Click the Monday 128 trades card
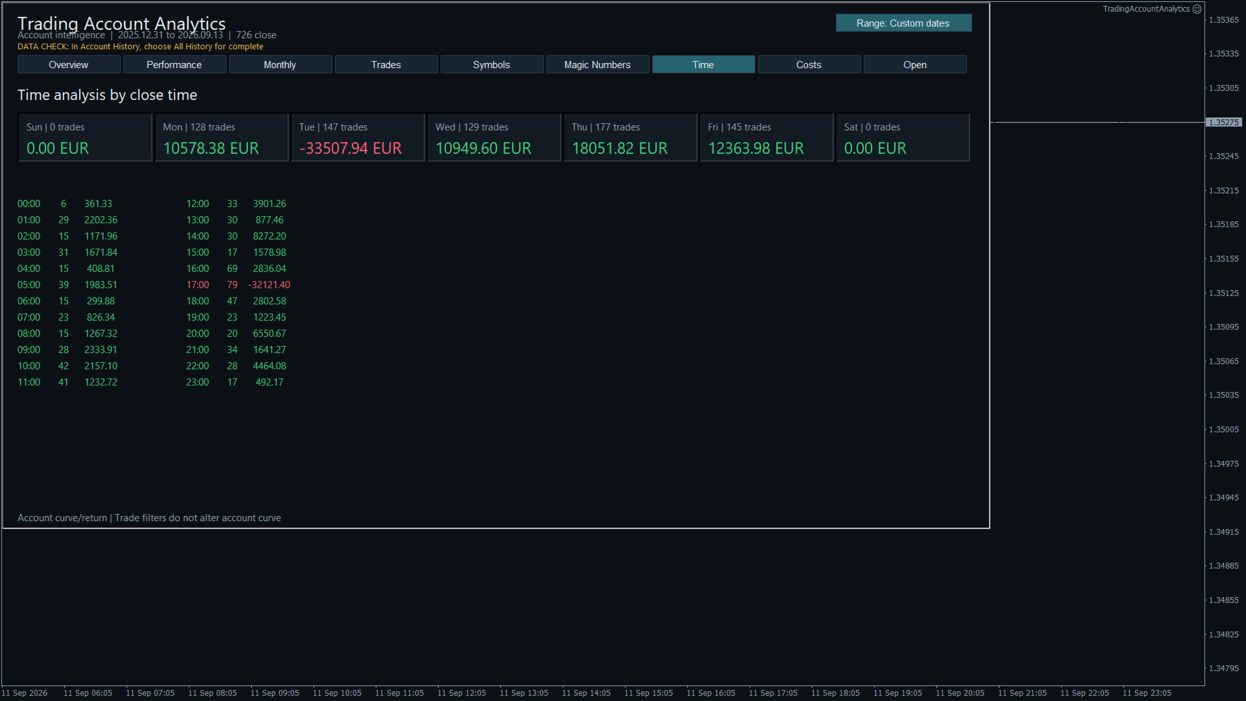1246x701 pixels. [x=222, y=138]
